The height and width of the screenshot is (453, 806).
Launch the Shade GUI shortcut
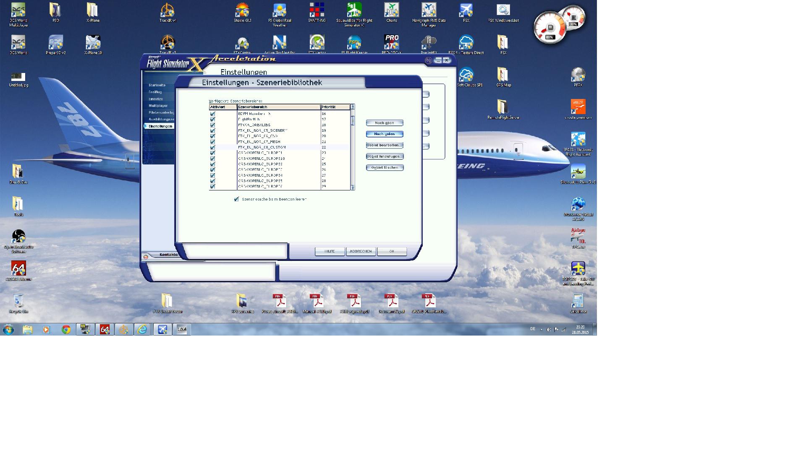pyautogui.click(x=242, y=12)
